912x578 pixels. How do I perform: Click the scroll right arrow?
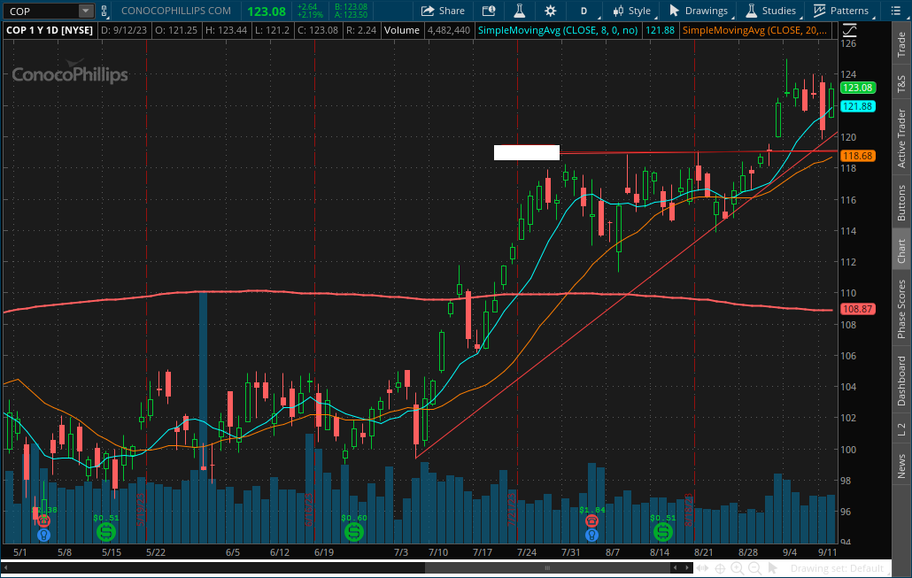(x=687, y=567)
